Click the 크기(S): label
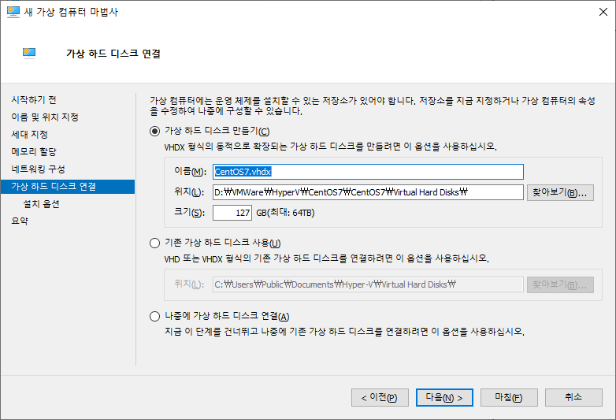Image resolution: width=616 pixels, height=420 pixels. tap(189, 213)
